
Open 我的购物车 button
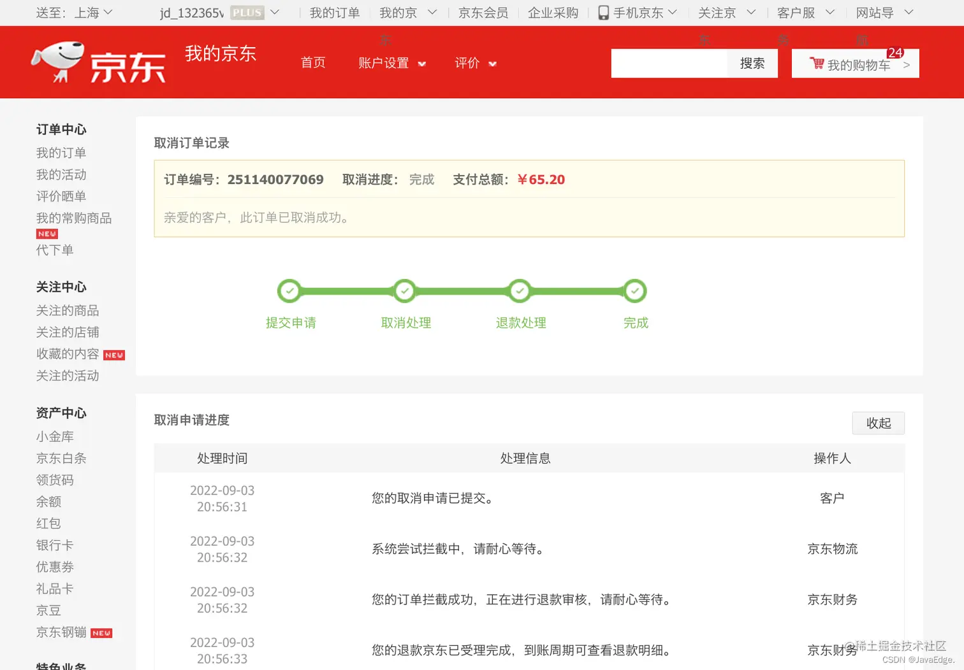856,63
